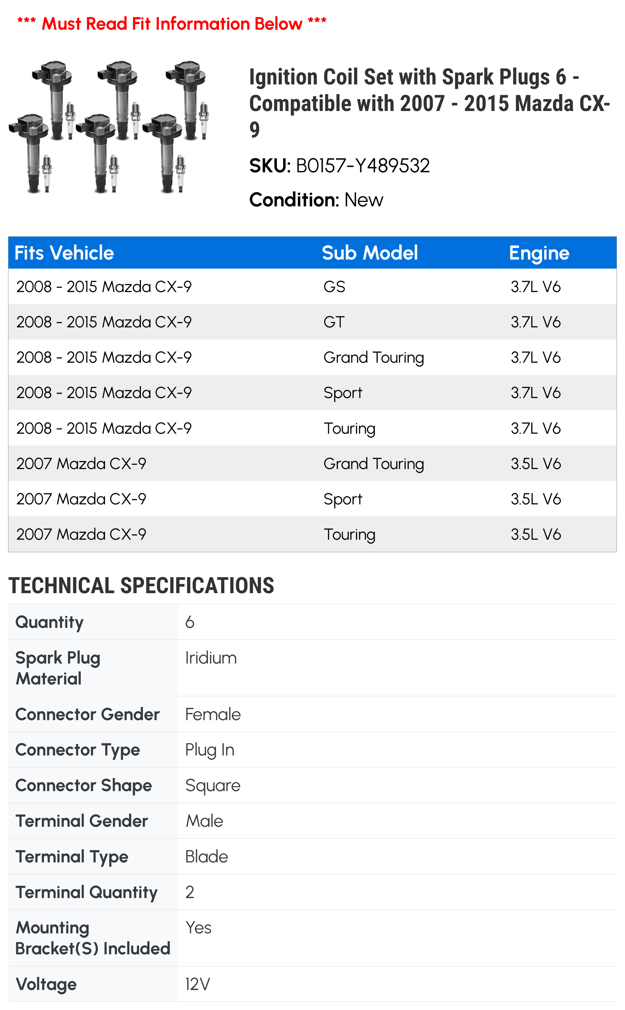Click the Connector Gender specification row
Image resolution: width=625 pixels, height=1010 pixels.
(312, 714)
